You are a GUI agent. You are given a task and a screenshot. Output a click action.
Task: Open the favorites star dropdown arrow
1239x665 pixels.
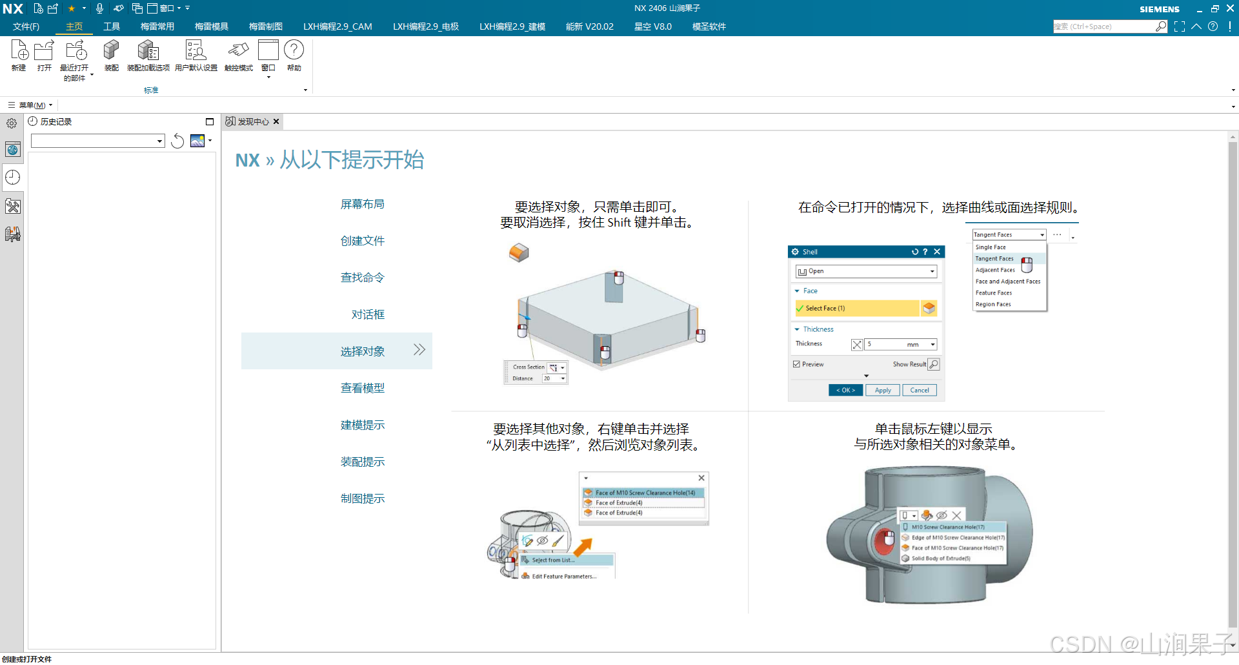[x=84, y=8]
